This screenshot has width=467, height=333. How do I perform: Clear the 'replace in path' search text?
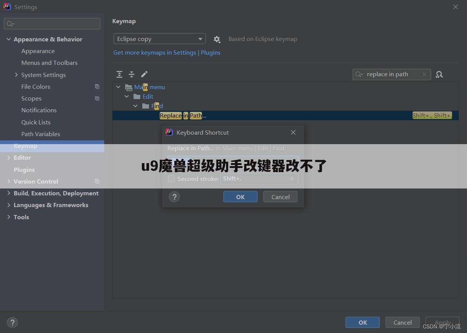[424, 74]
